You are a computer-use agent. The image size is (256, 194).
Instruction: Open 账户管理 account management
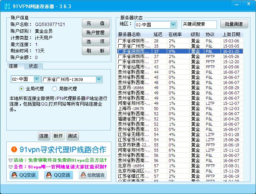tap(96, 32)
